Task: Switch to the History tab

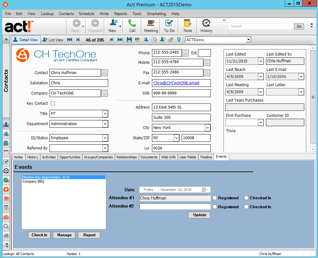Action: tap(33, 157)
